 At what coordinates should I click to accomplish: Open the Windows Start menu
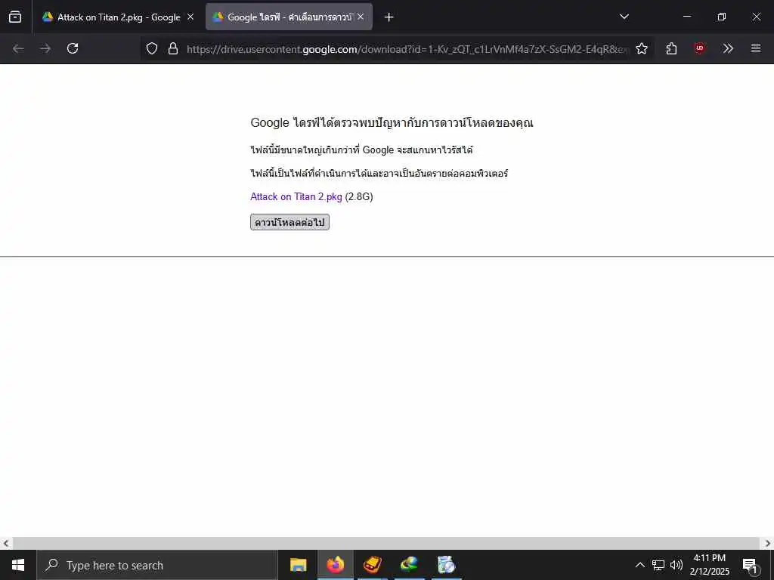[x=18, y=565]
